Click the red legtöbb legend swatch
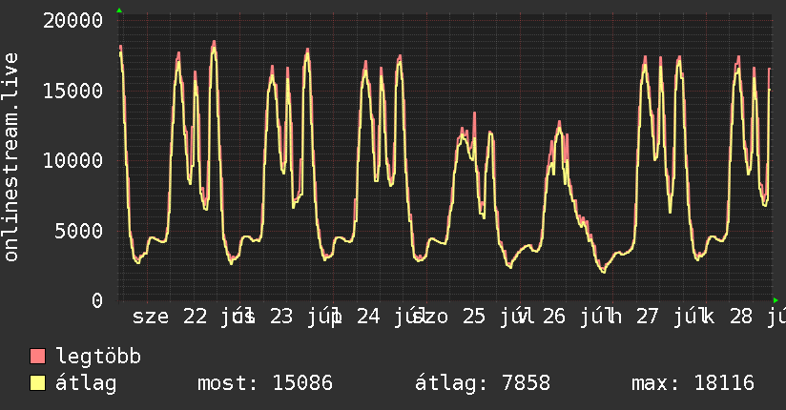Viewport: 786px width, 410px height. [x=37, y=356]
